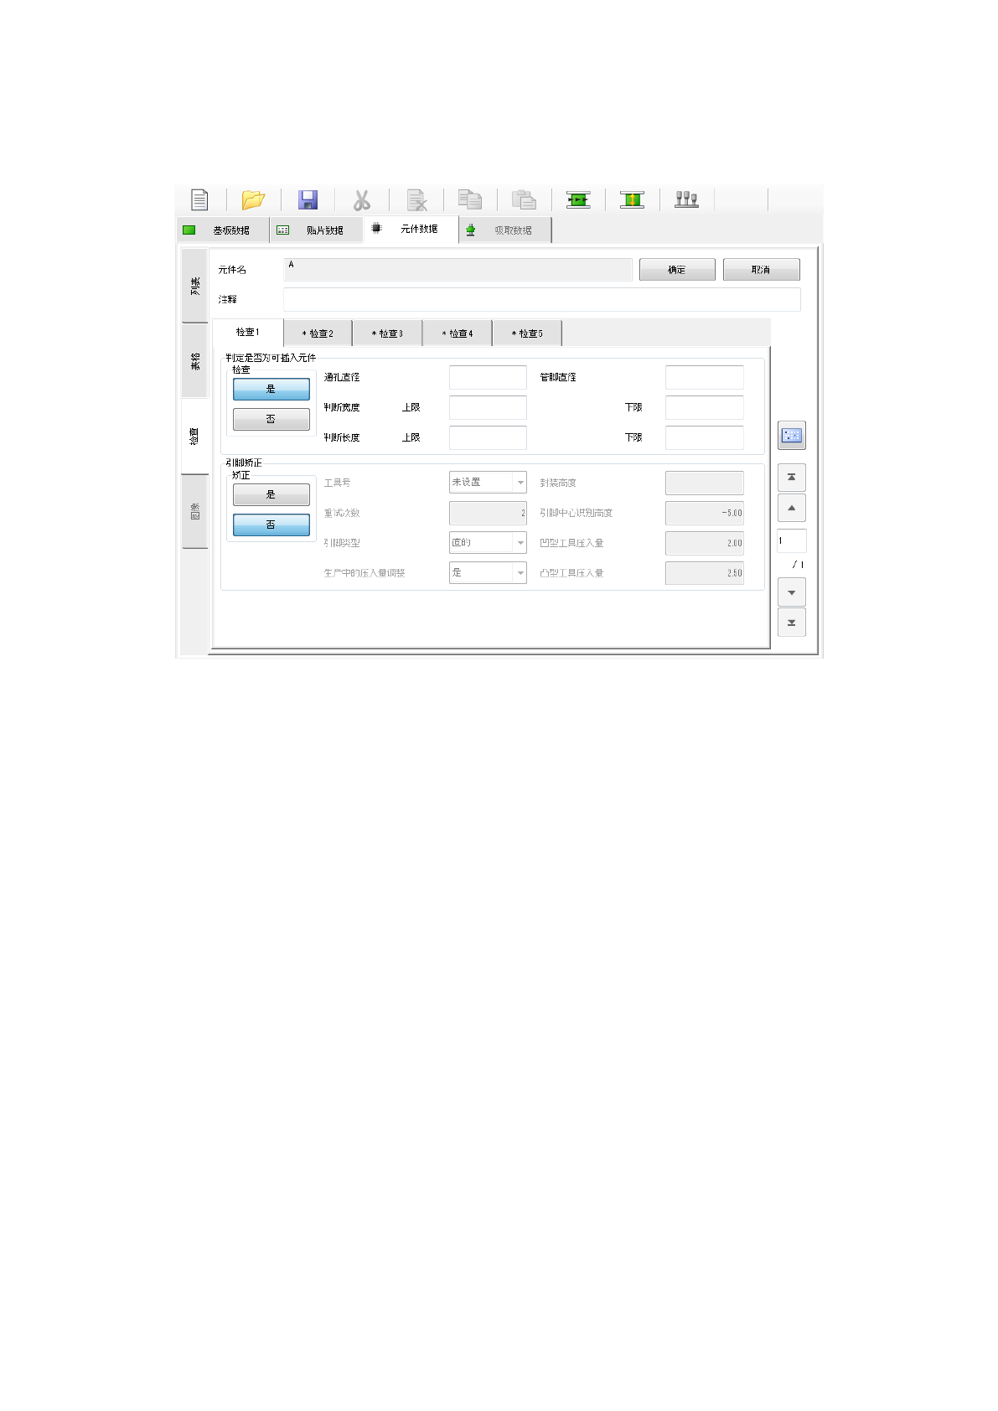Open the 吸取数据 tab
Screen dimensions: 998x1411
(x=505, y=230)
